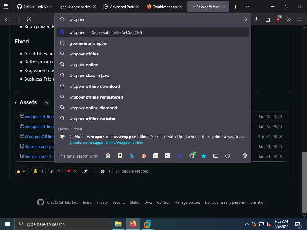Open the Downloads panel

(x=257, y=19)
